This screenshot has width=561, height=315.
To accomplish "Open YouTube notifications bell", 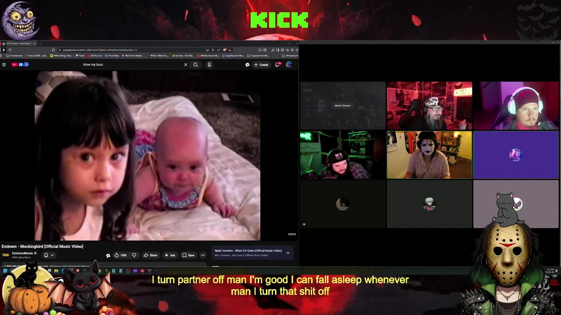I will 277,65.
